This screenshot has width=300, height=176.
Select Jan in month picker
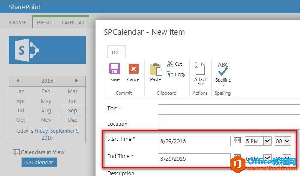point(21,91)
